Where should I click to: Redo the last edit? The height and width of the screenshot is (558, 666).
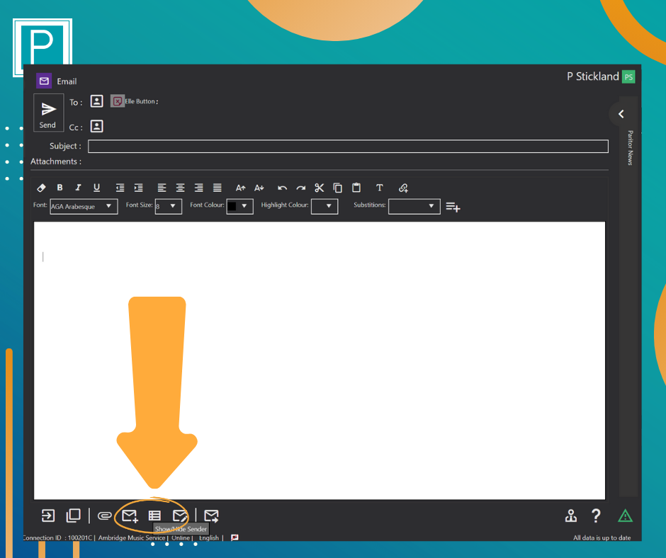[x=300, y=188]
